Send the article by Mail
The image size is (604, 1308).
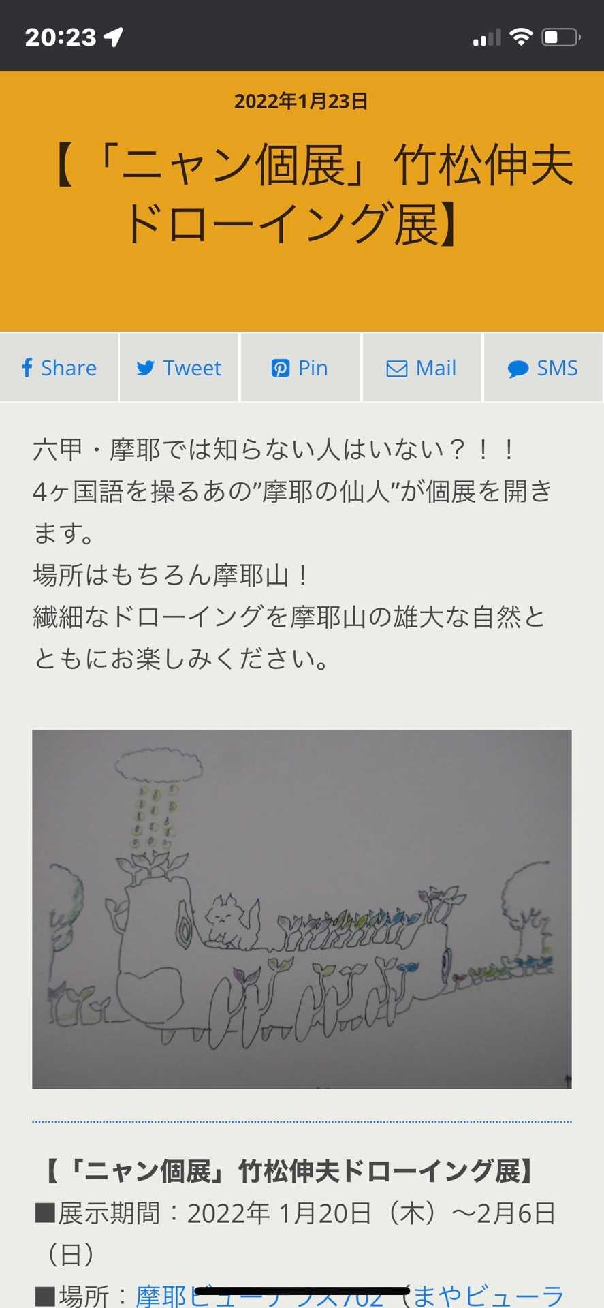coord(422,368)
